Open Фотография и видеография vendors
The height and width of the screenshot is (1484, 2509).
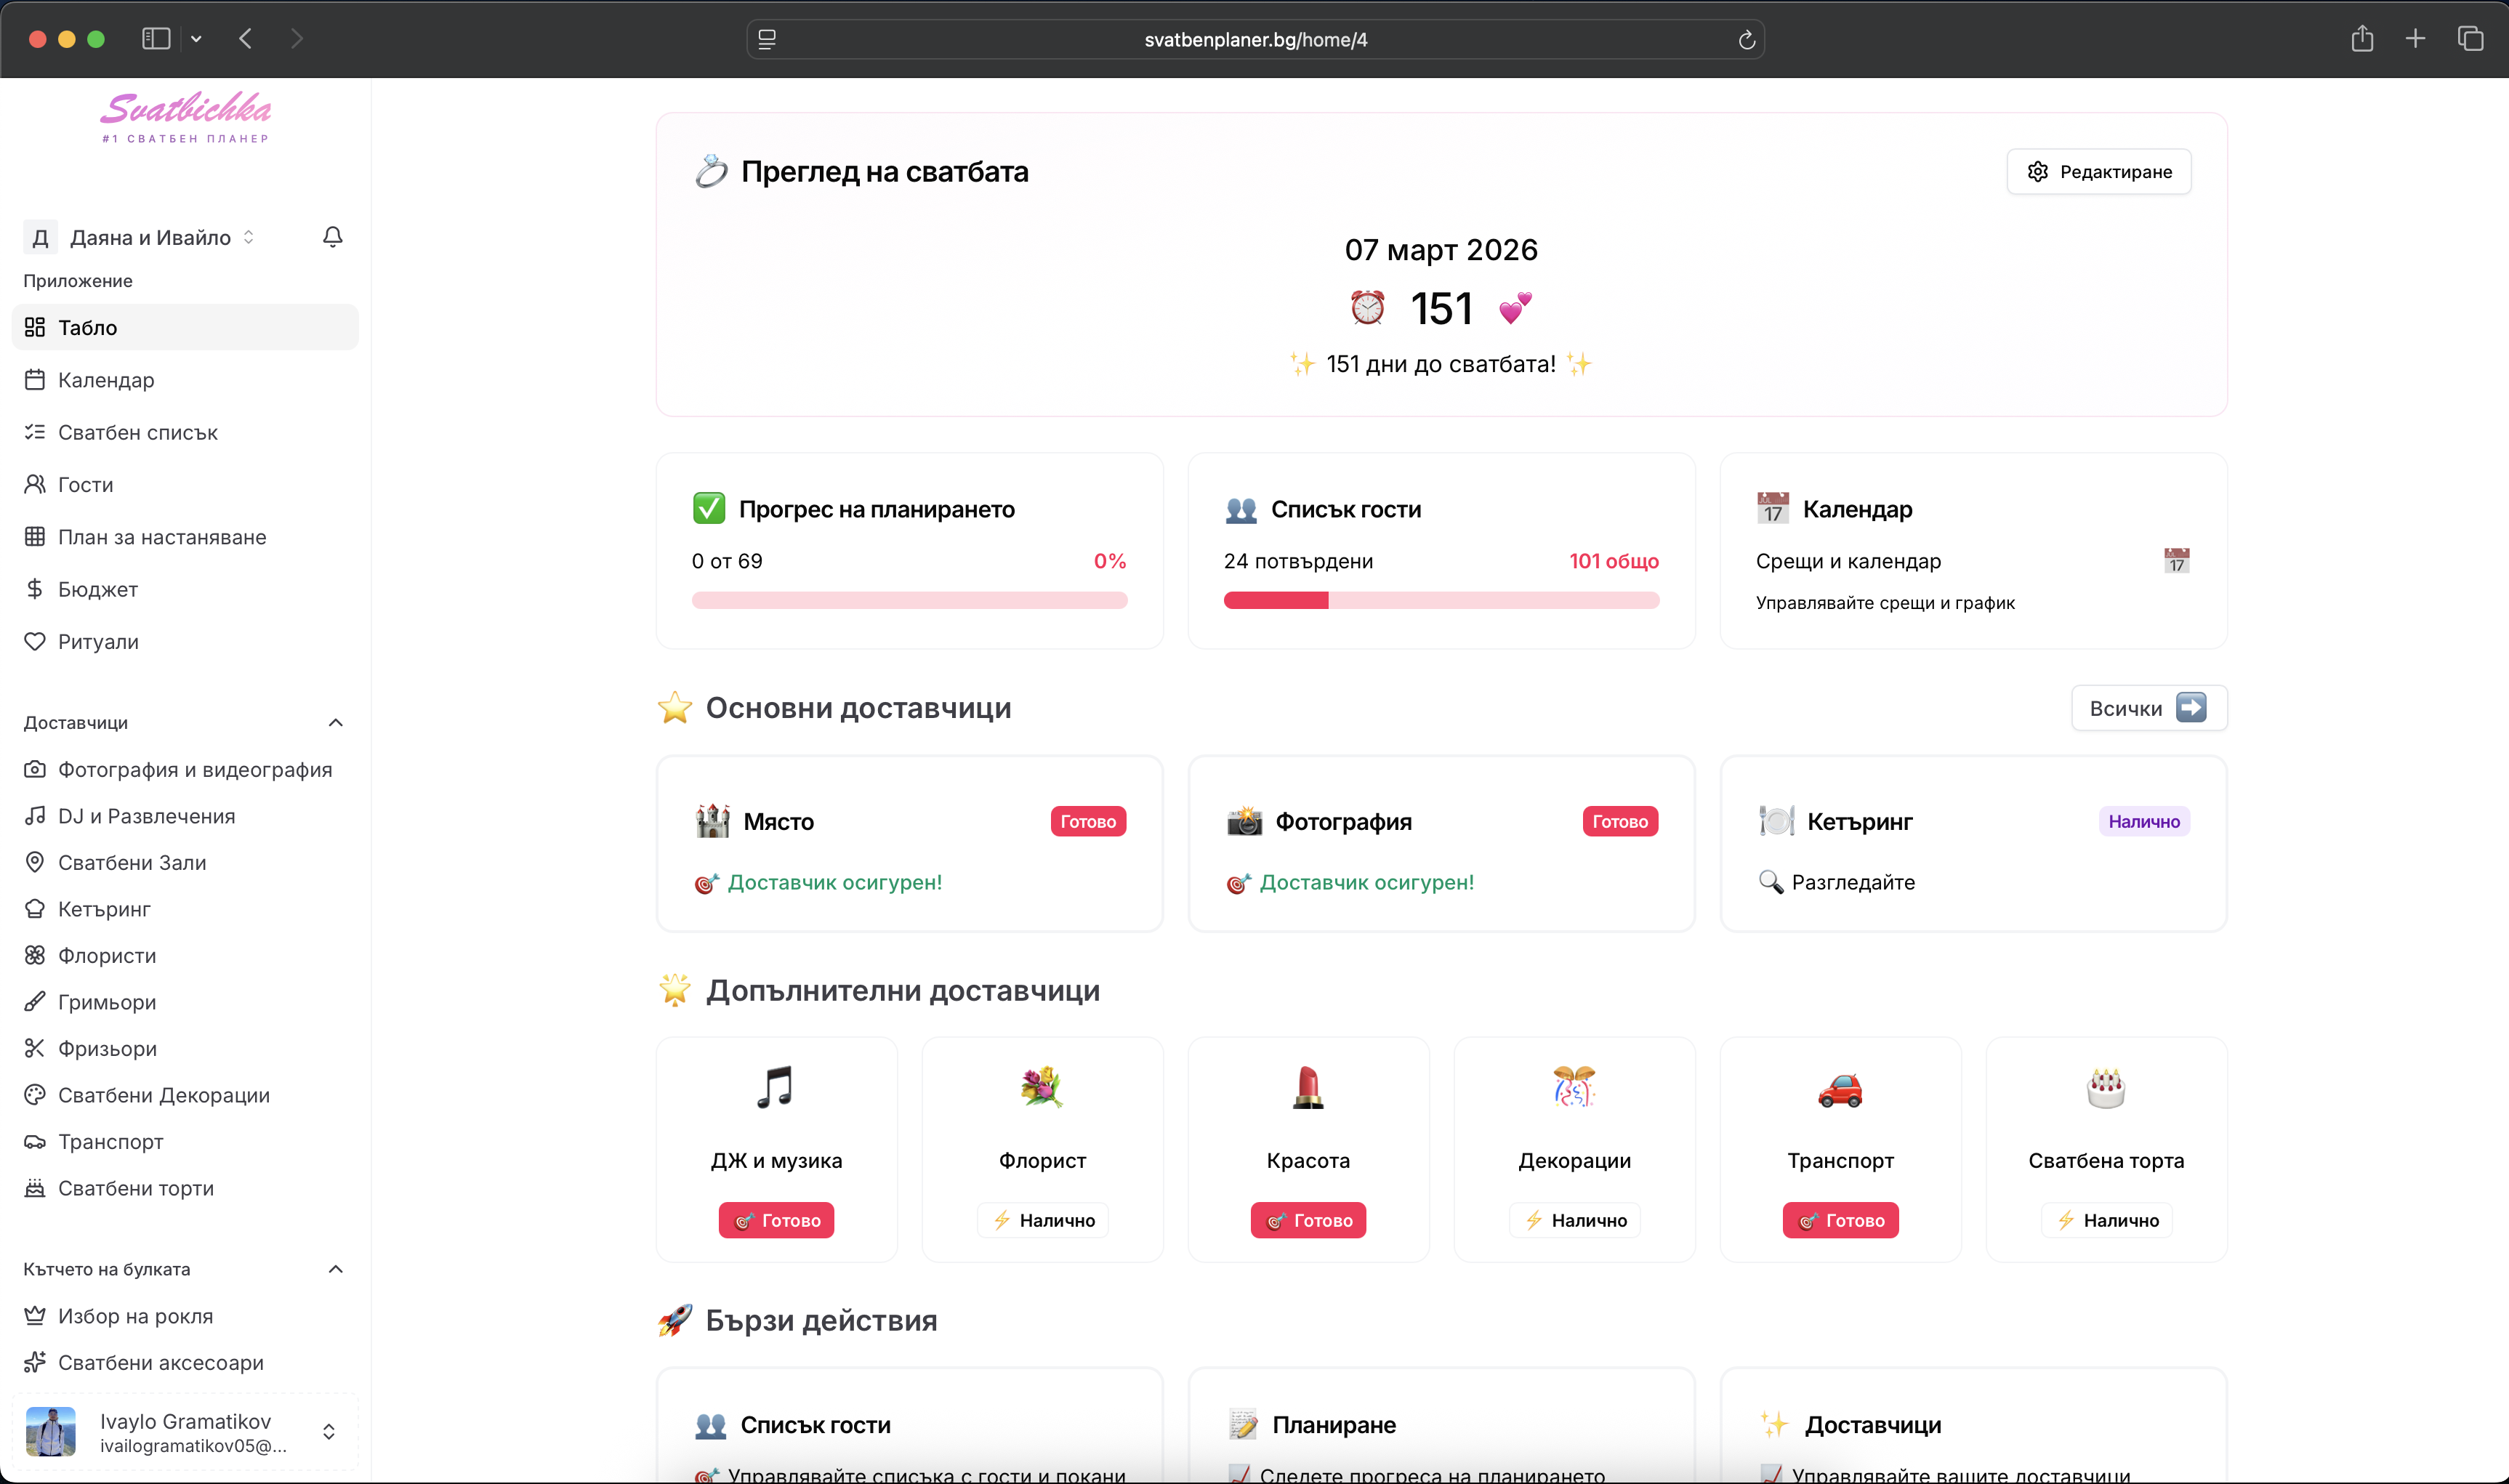(x=195, y=769)
